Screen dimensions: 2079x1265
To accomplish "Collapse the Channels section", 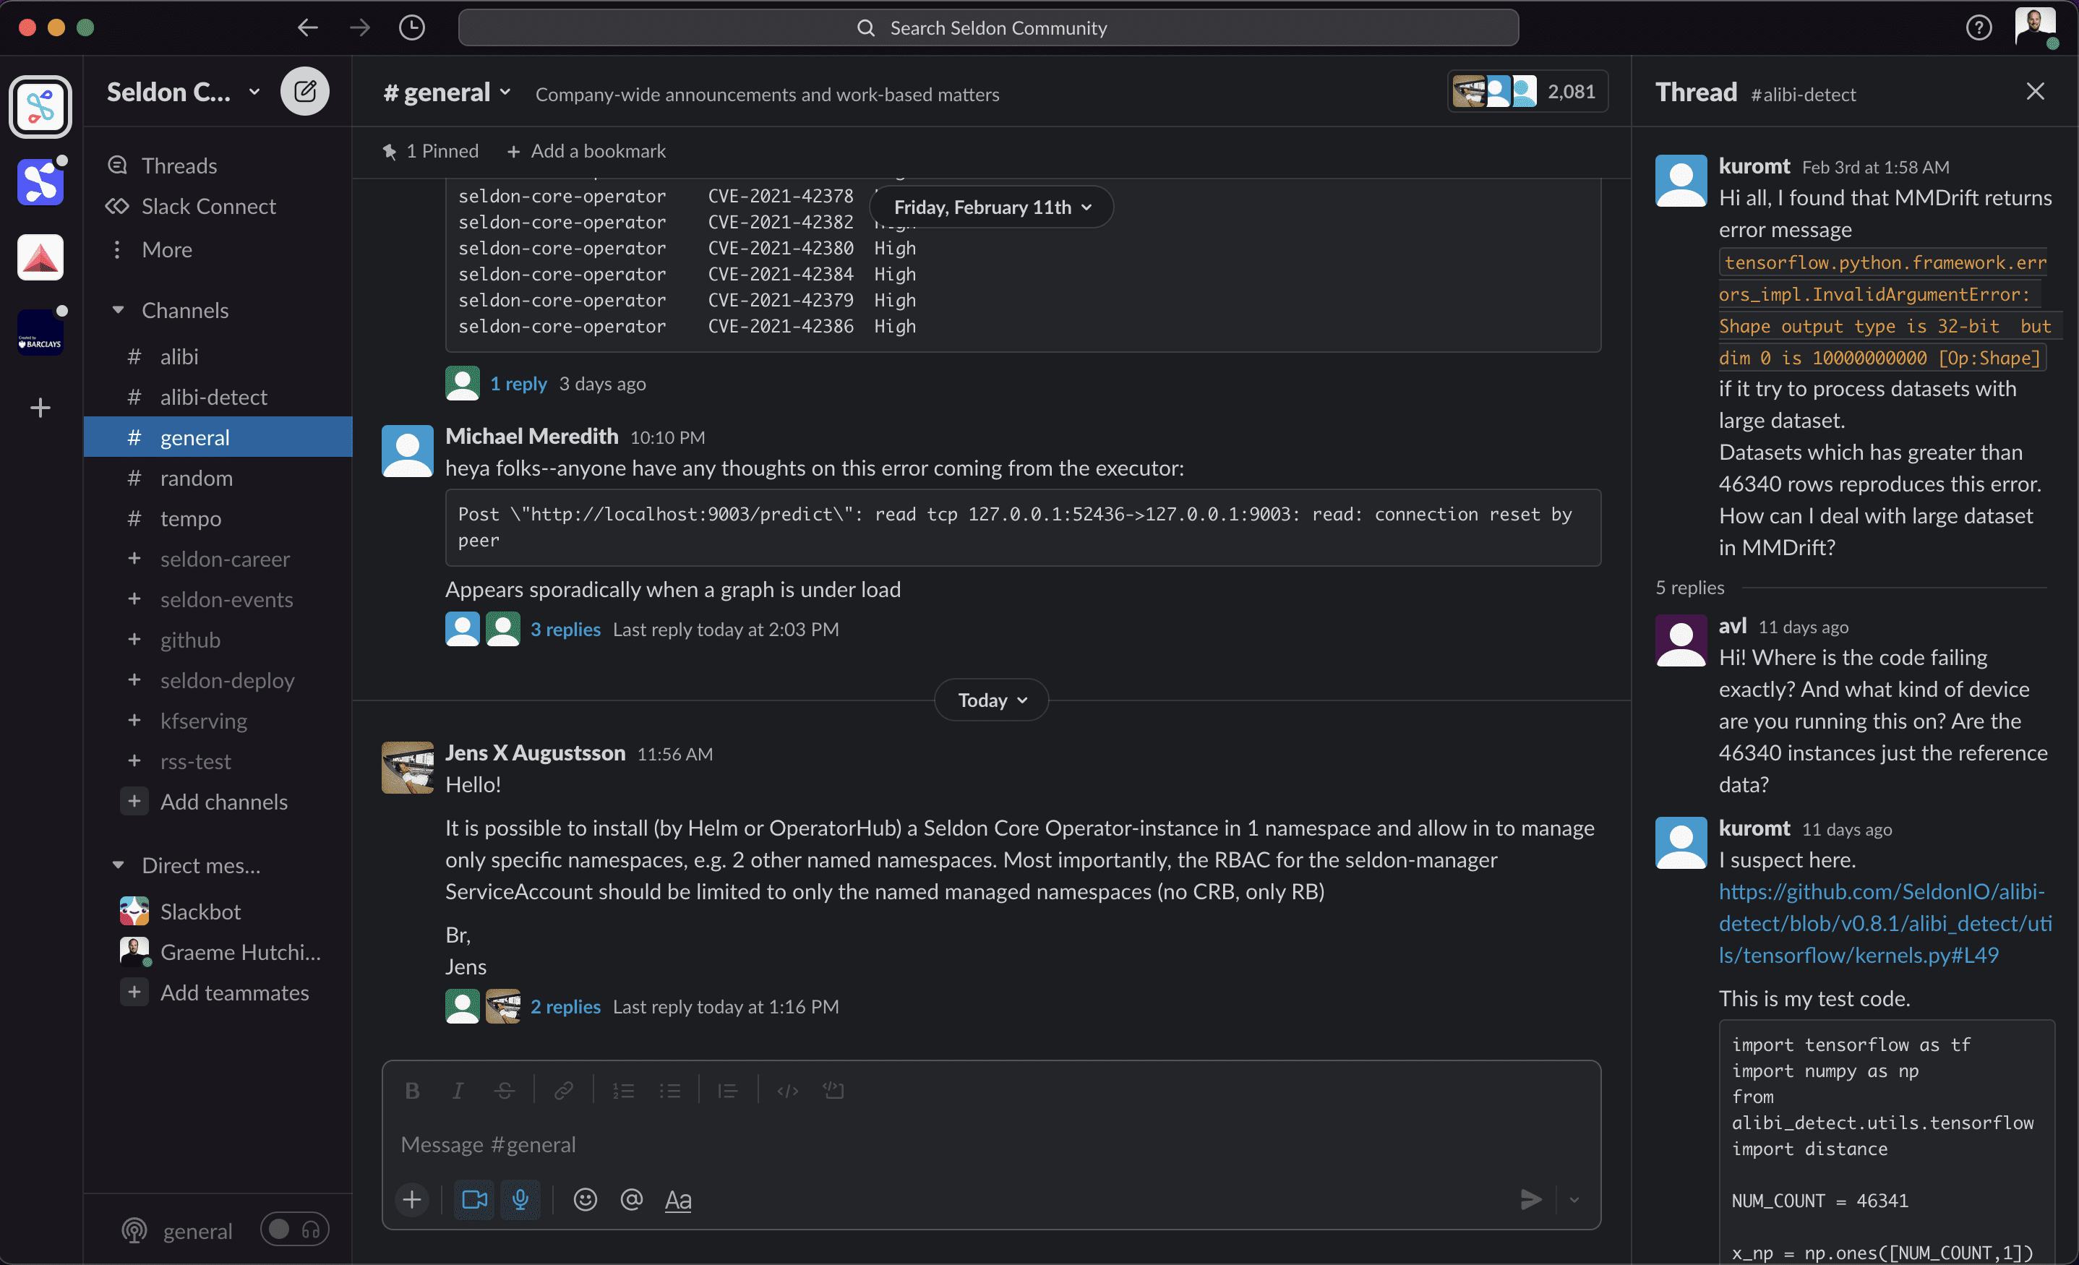I will click(x=118, y=309).
